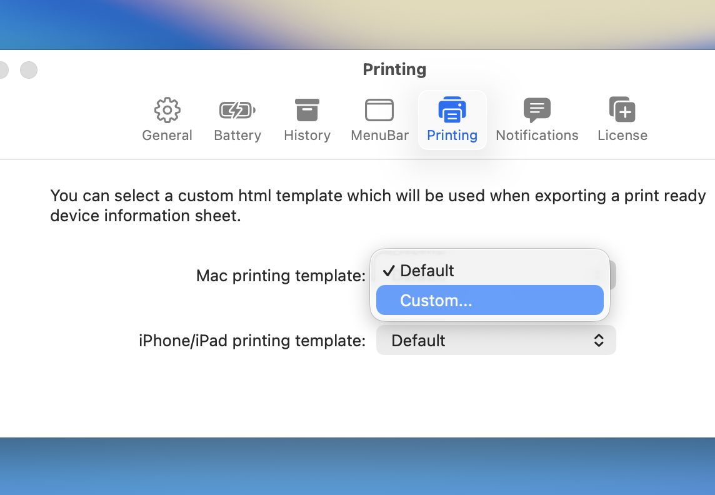Click the MenuBar window icon
This screenshot has width=715, height=495.
click(379, 111)
